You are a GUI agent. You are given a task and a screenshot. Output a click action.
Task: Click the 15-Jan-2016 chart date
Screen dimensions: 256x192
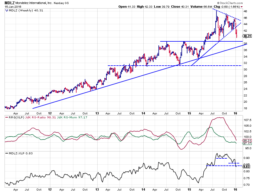click(13, 7)
